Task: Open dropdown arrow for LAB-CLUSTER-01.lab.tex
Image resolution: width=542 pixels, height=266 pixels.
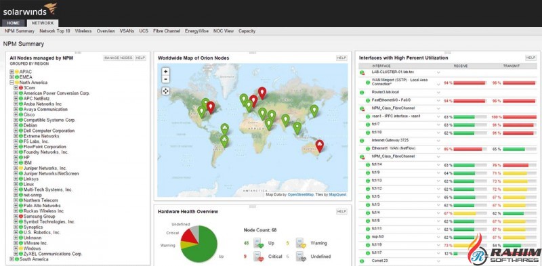Action: (x=438, y=72)
